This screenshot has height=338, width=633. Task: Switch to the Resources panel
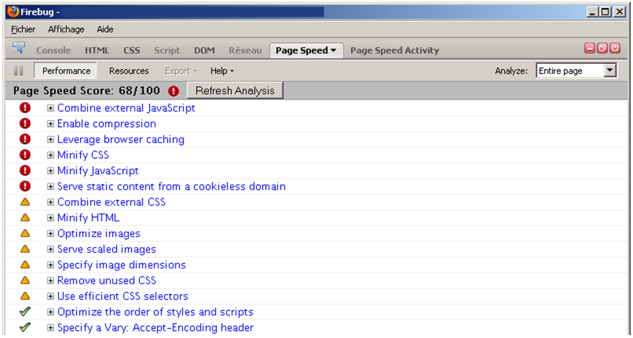click(x=128, y=71)
